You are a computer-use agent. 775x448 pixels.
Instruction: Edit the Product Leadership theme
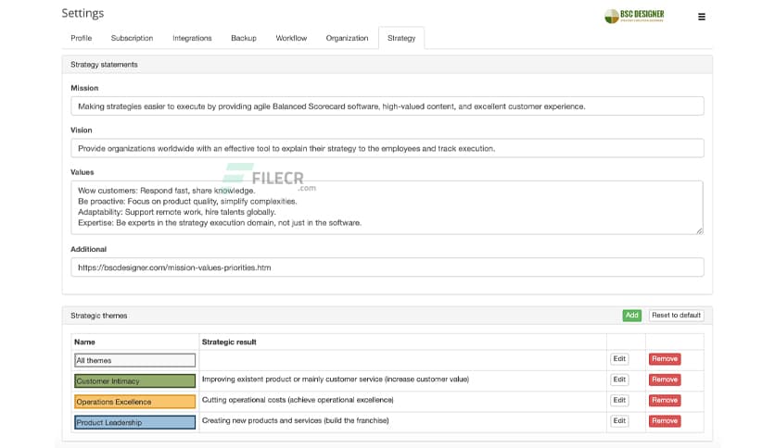click(x=619, y=421)
